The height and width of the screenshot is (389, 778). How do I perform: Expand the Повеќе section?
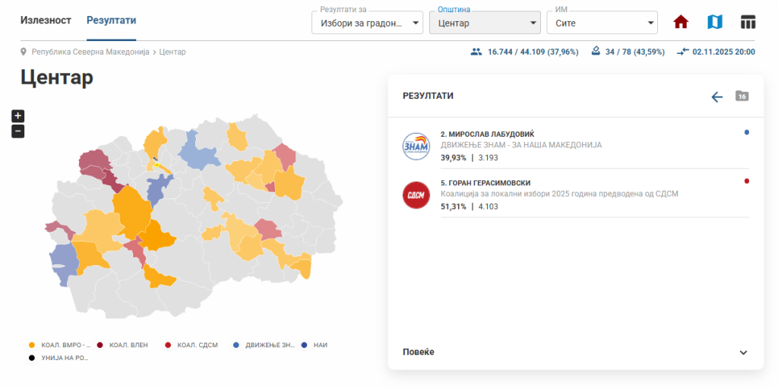click(575, 353)
